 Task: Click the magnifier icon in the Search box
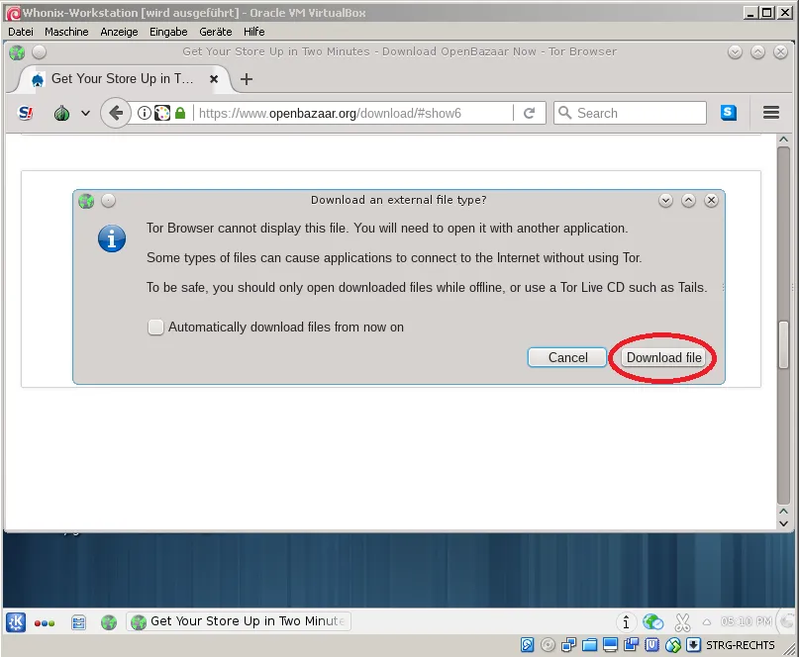pos(564,113)
